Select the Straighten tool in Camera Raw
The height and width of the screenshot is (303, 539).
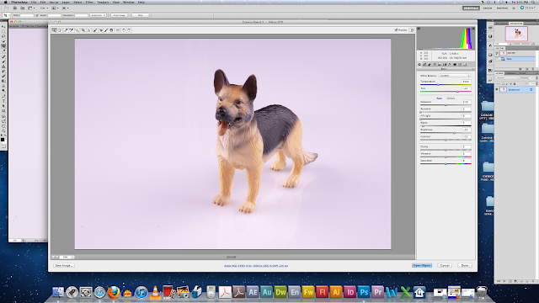tap(88, 30)
